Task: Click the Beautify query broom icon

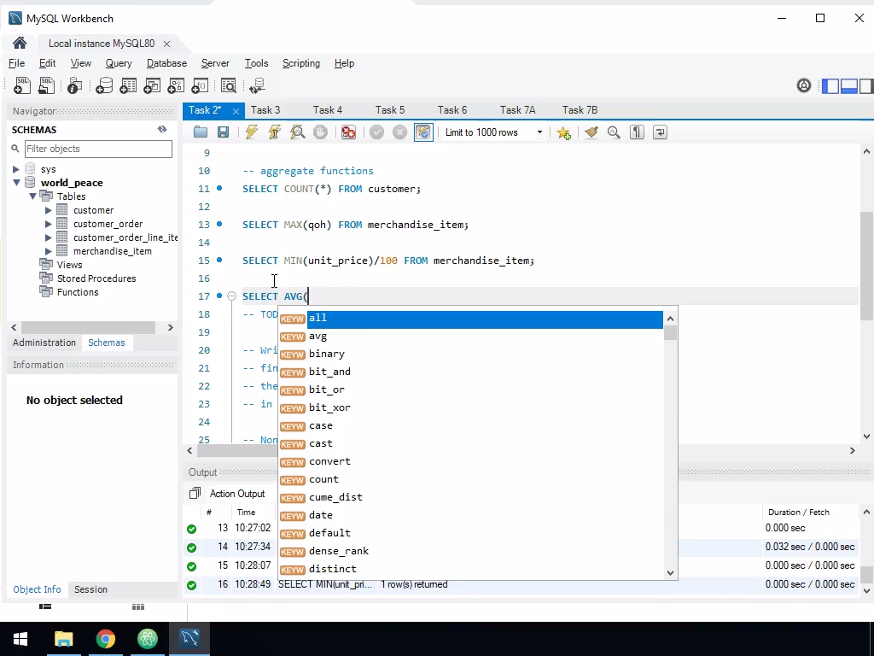Action: 591,132
